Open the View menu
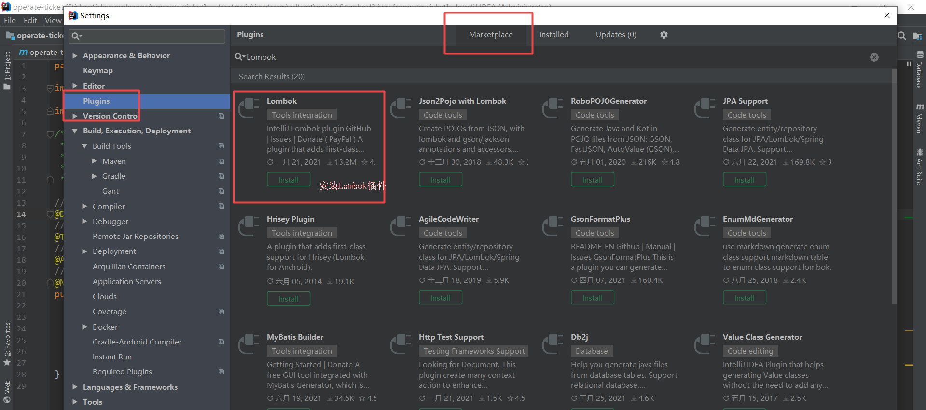926x410 pixels. tap(53, 20)
